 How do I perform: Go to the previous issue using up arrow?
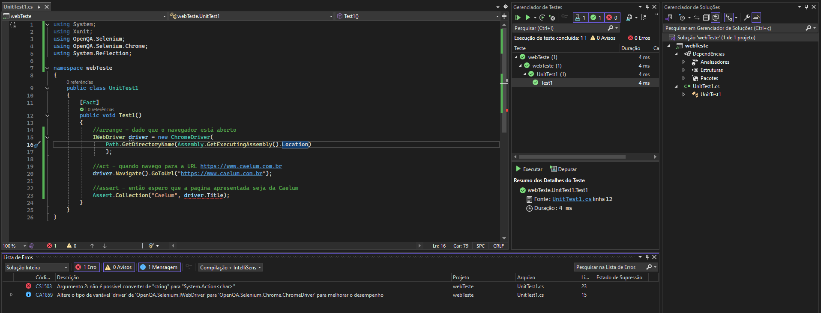(92, 246)
